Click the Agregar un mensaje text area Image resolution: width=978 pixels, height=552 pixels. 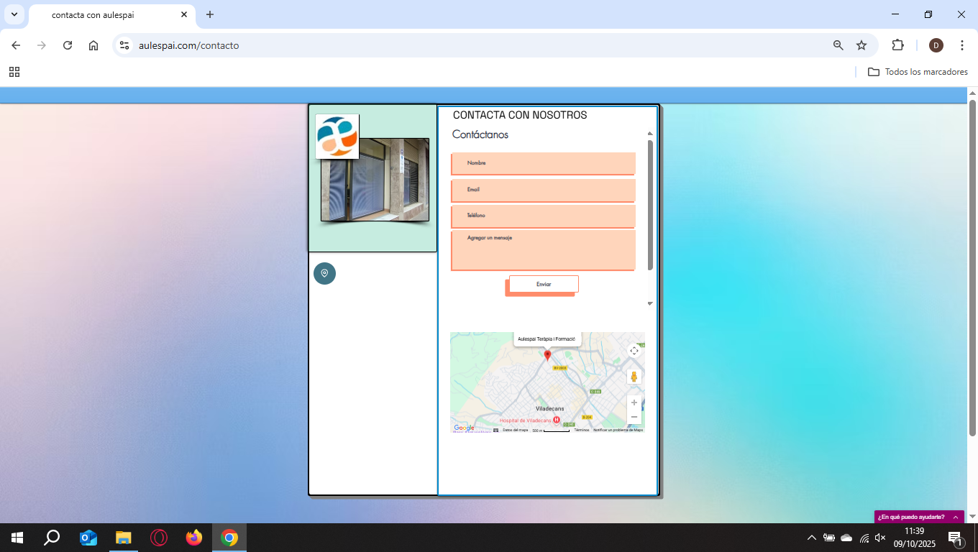pyautogui.click(x=543, y=250)
